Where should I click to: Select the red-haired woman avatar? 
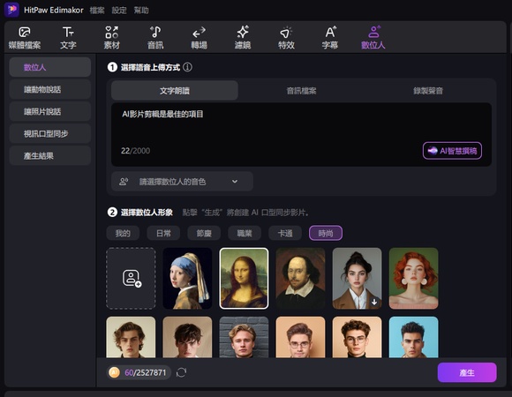coord(413,278)
